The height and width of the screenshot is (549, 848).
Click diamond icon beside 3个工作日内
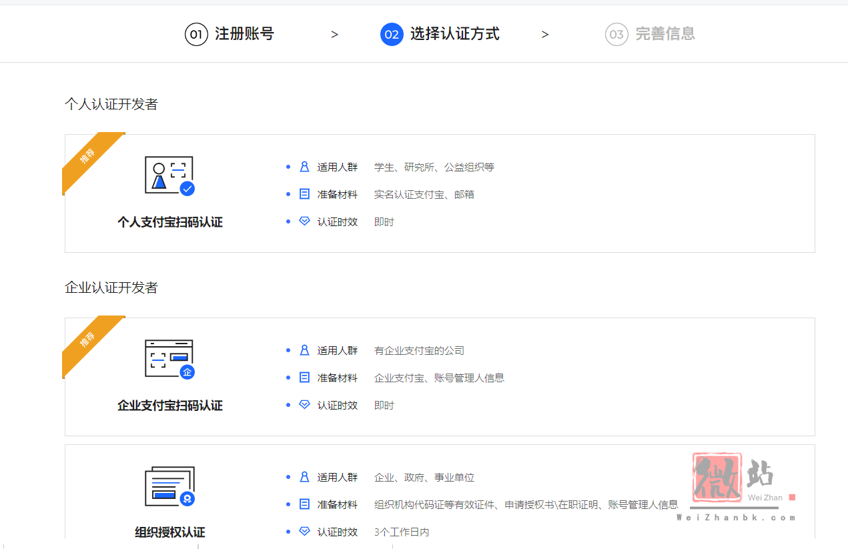point(304,532)
